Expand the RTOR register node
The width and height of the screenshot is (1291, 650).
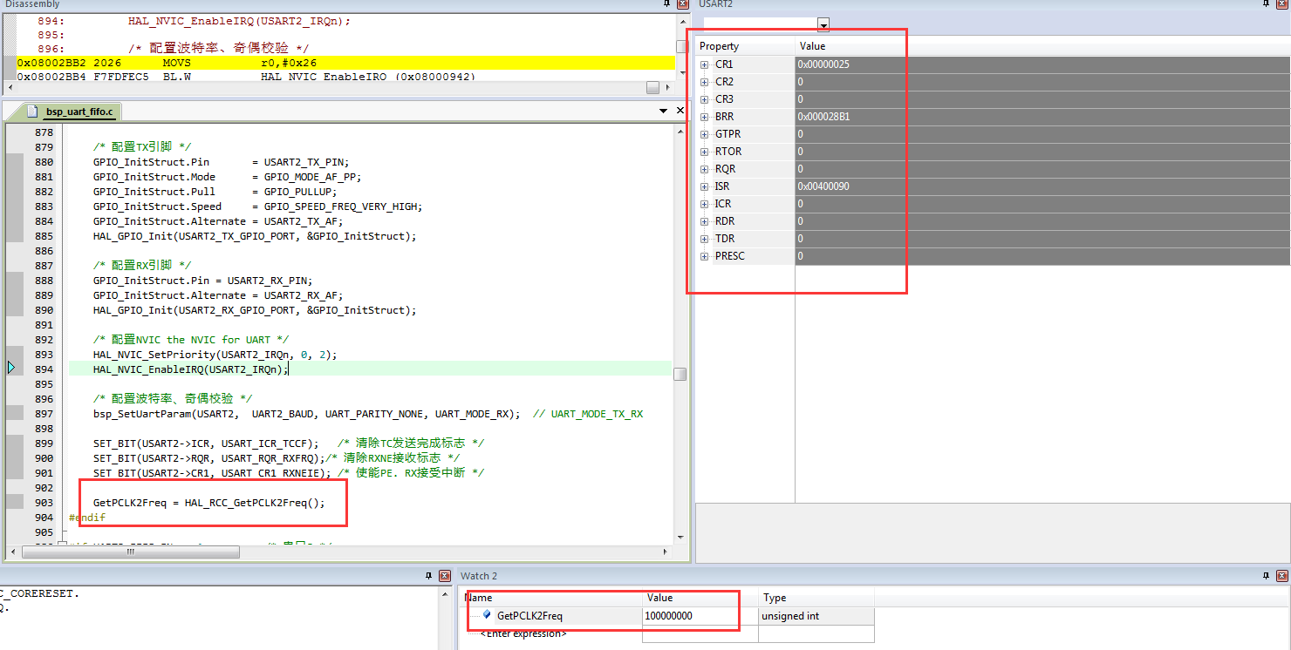tap(705, 152)
